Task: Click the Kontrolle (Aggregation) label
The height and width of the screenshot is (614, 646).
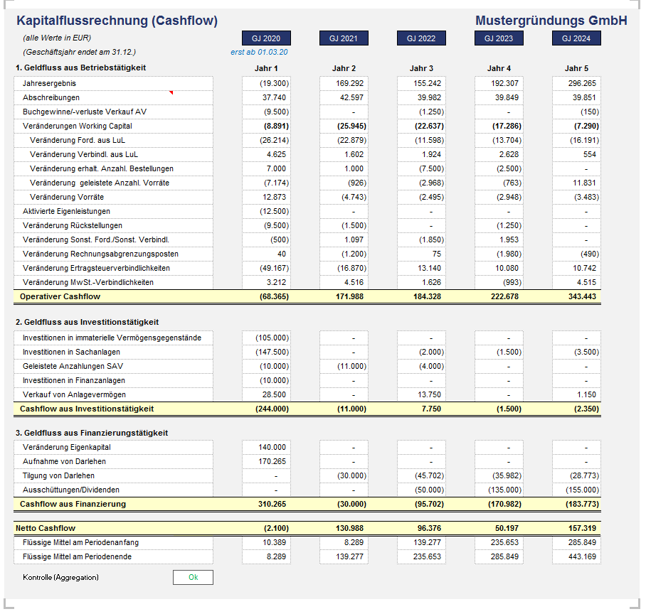Action: [x=60, y=577]
